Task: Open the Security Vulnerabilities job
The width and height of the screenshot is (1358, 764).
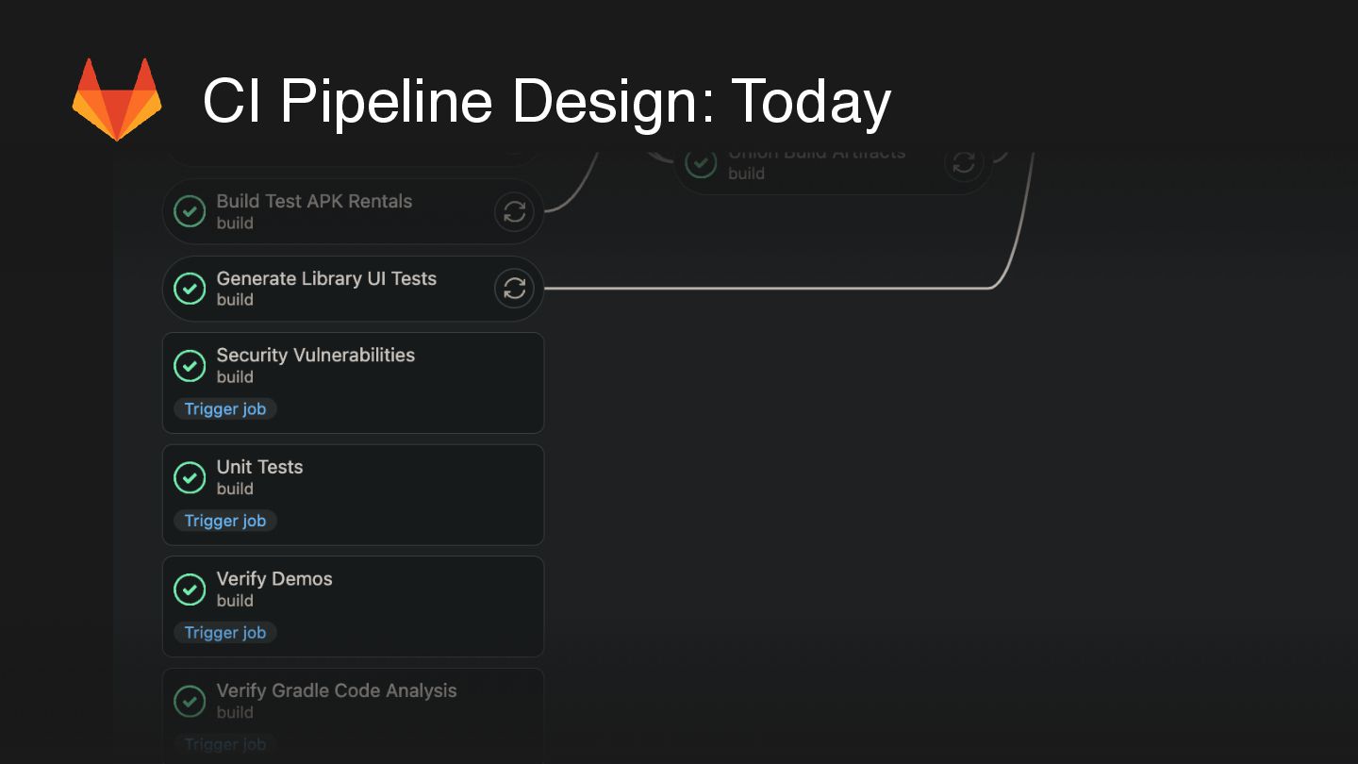Action: (316, 356)
